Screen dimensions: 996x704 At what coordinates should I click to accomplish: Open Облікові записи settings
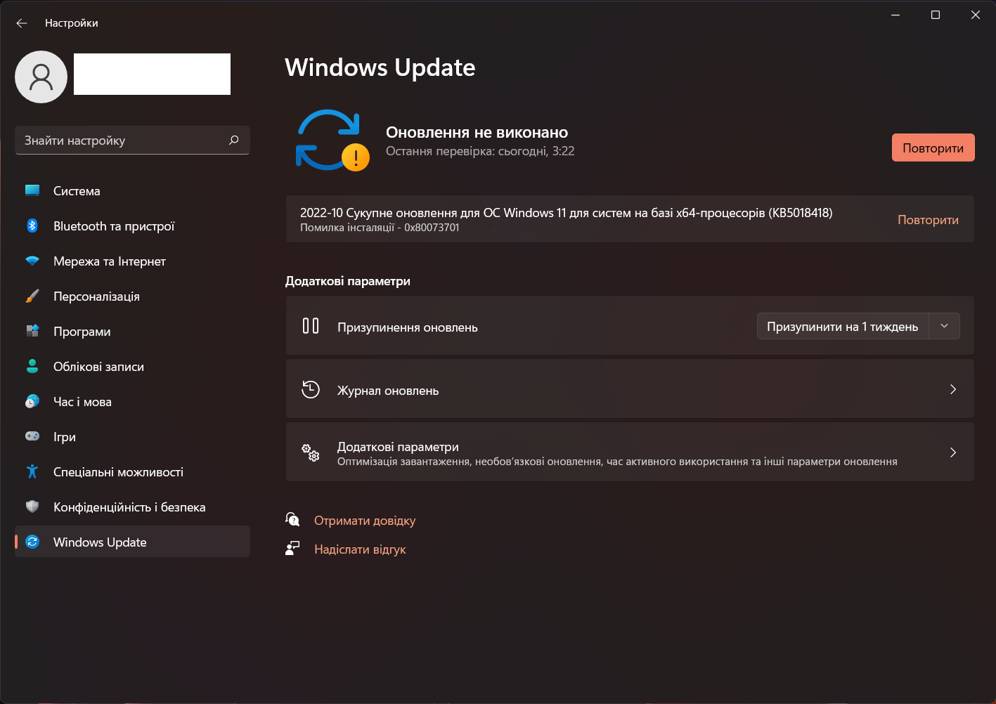pyautogui.click(x=132, y=366)
